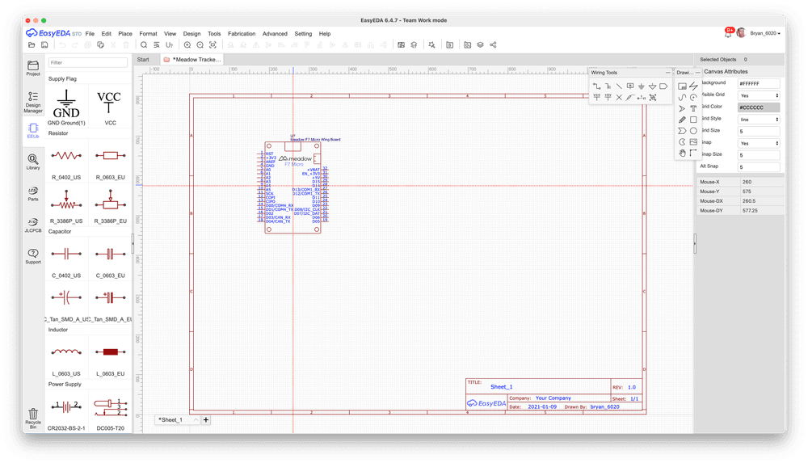Select the Pin tool in Wiring Tools
This screenshot has height=463, width=808.
click(641, 97)
